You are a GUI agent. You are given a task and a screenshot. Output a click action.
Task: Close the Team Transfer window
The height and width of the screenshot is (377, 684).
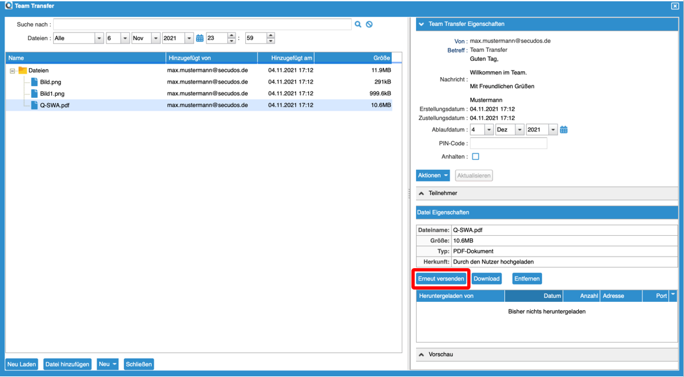(675, 6)
